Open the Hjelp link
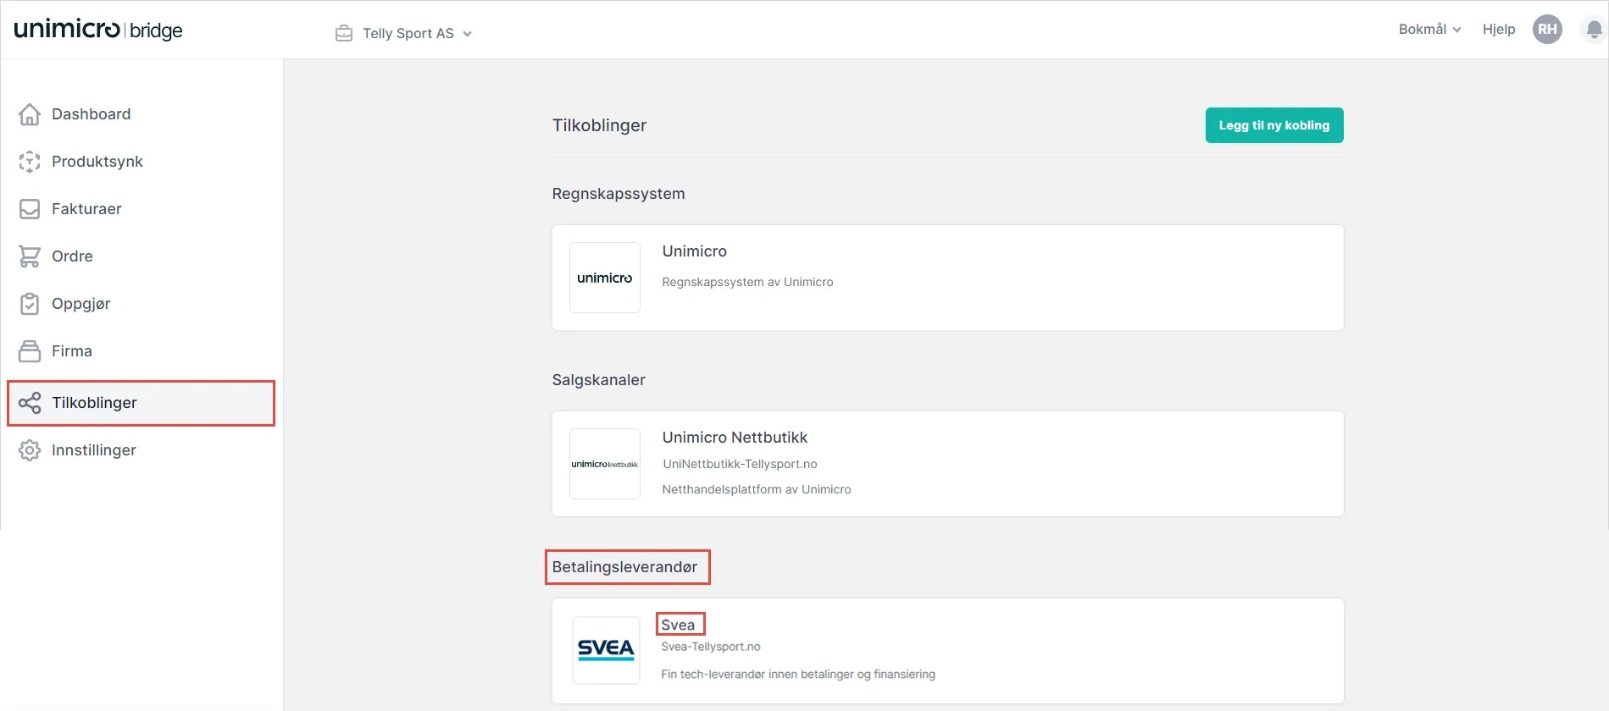 point(1498,30)
